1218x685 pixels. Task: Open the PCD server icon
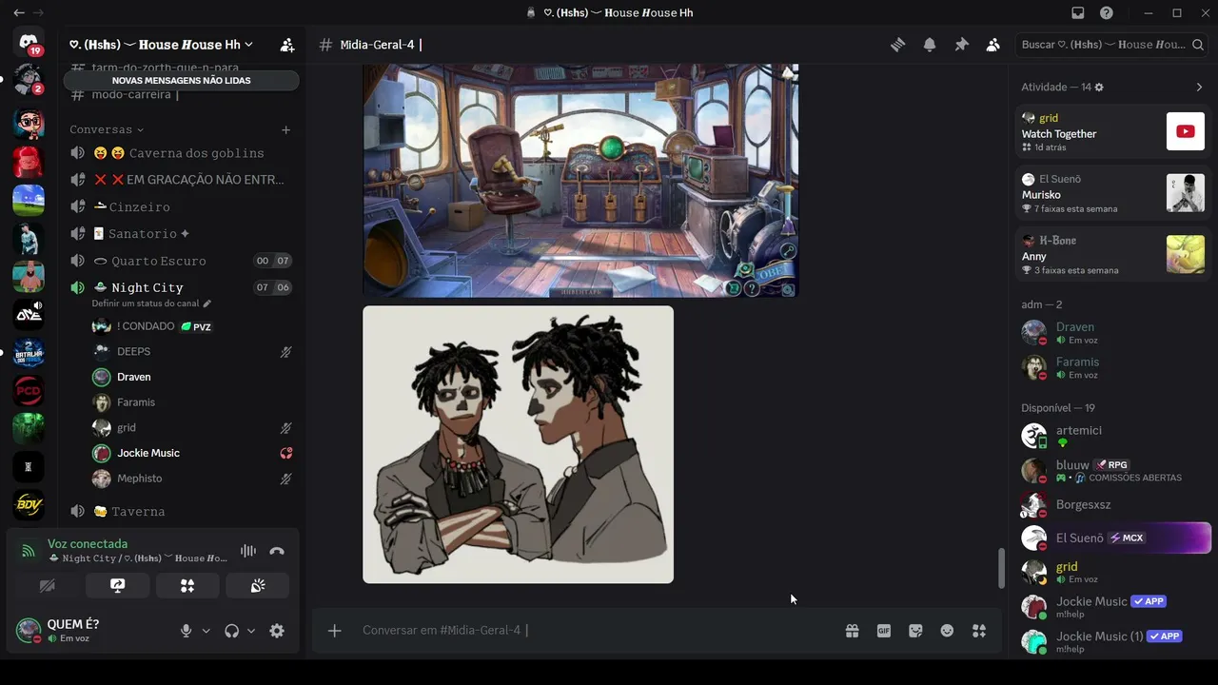tap(29, 390)
